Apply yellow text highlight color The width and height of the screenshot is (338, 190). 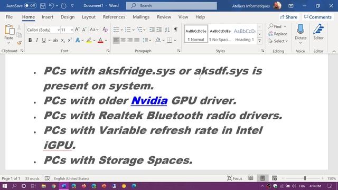pos(89,40)
